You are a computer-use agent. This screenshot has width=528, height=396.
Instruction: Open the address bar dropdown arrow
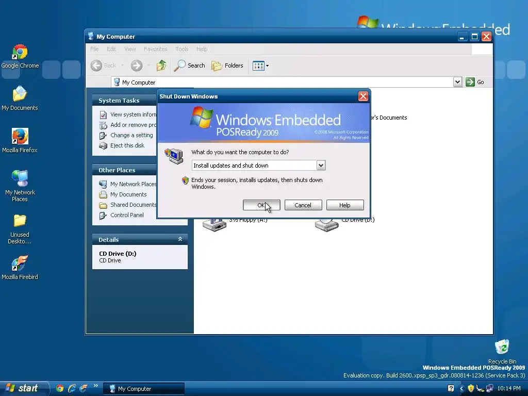pyautogui.click(x=457, y=82)
